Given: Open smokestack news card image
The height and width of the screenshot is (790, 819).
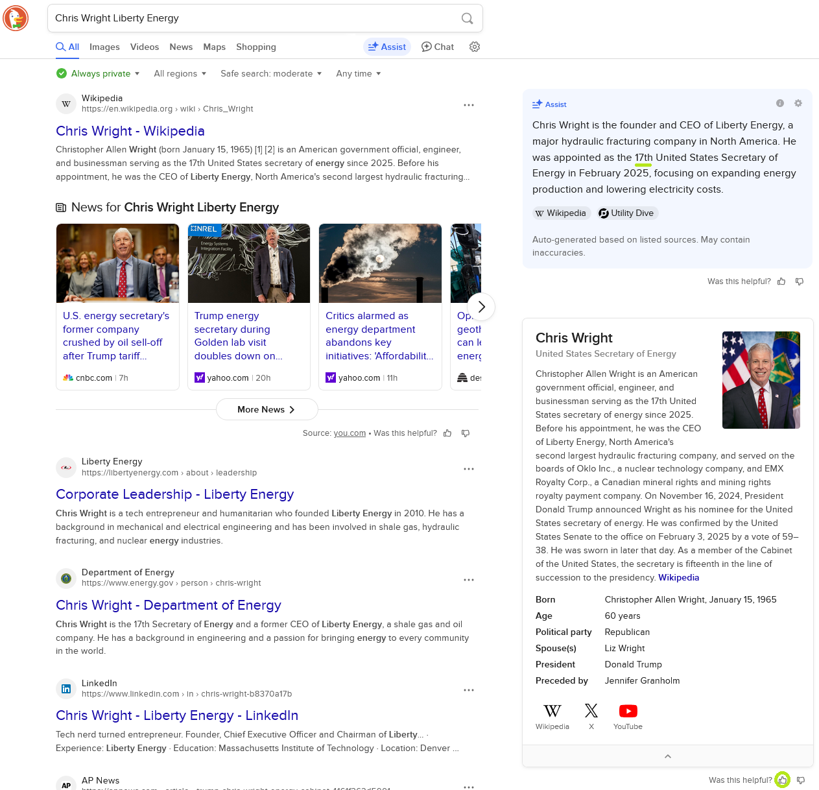Looking at the screenshot, I should click(380, 263).
